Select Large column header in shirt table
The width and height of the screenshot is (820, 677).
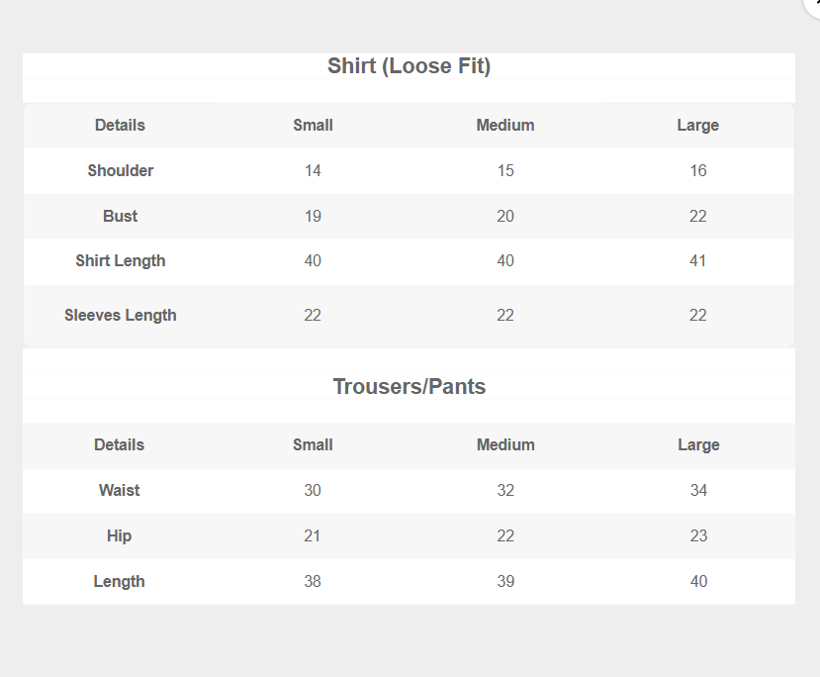pos(697,126)
